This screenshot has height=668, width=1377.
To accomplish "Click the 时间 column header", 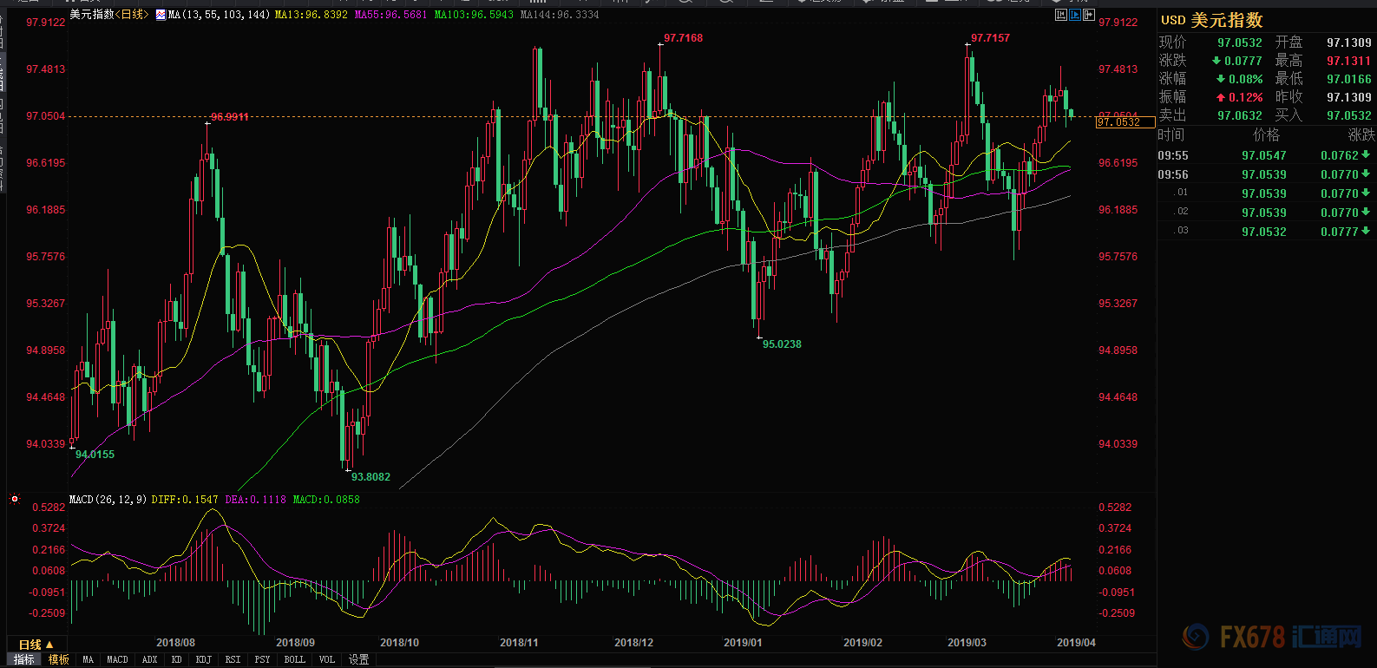I will [1170, 134].
